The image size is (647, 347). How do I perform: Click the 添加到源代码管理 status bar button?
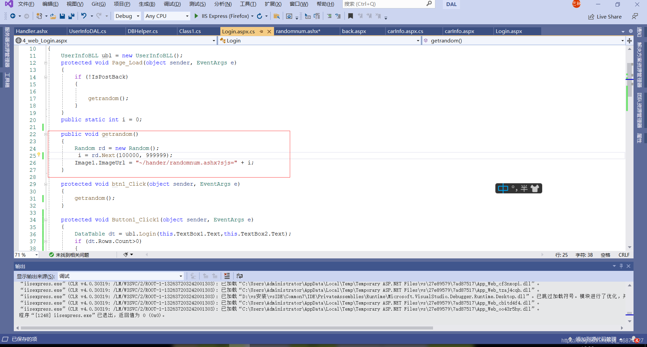point(596,339)
